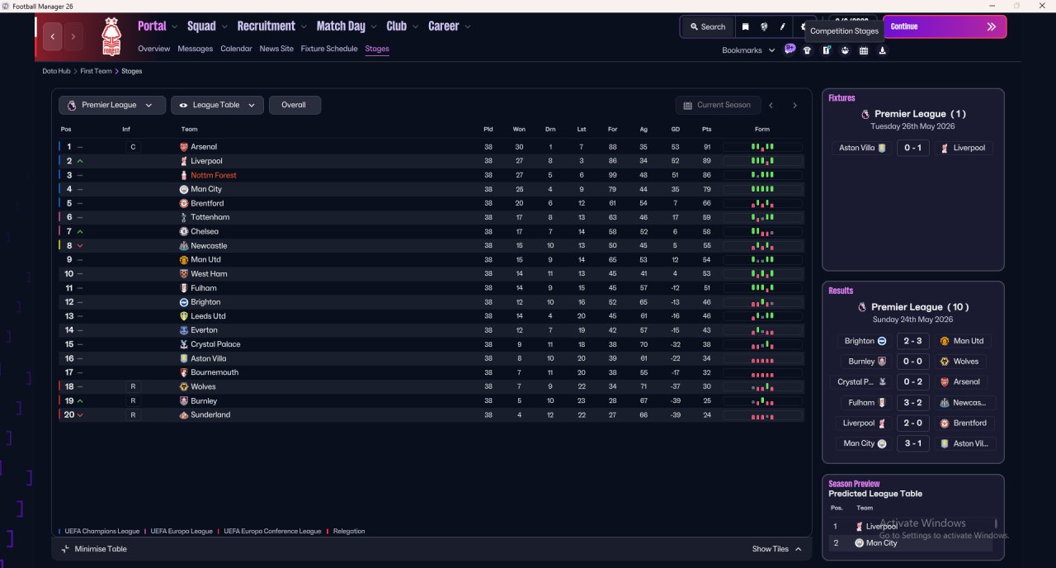Open Aston Villa 0 - 1 Liverpool fixture score
Image resolution: width=1056 pixels, height=568 pixels.
click(x=912, y=148)
